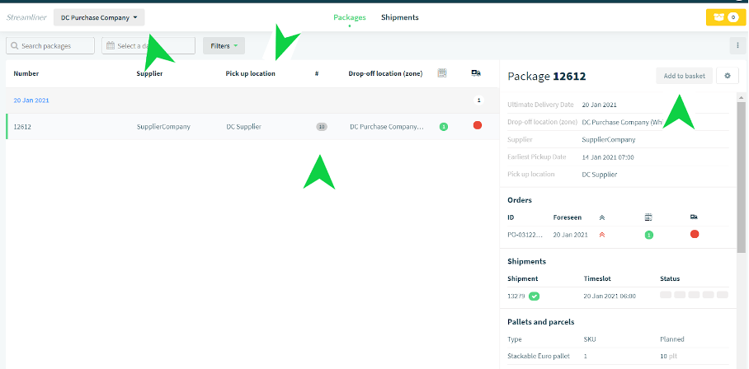Click the Foreseen date 20 Jan 2021
This screenshot has width=749, height=369.
coord(570,235)
